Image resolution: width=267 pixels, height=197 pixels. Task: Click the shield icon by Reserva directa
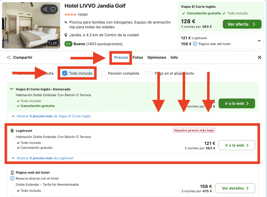pyautogui.click(x=12, y=179)
